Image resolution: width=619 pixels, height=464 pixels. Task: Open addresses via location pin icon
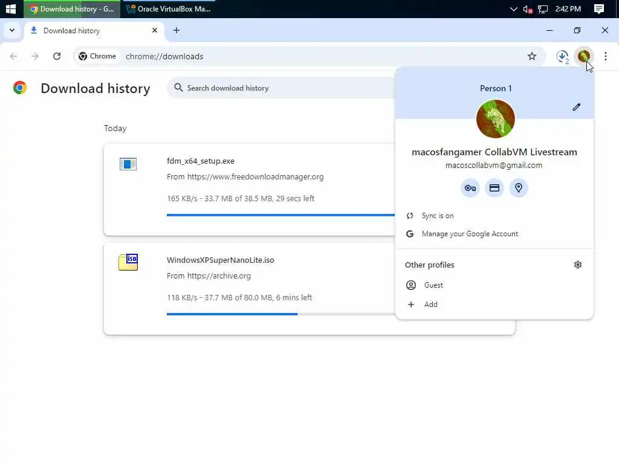[x=518, y=188]
